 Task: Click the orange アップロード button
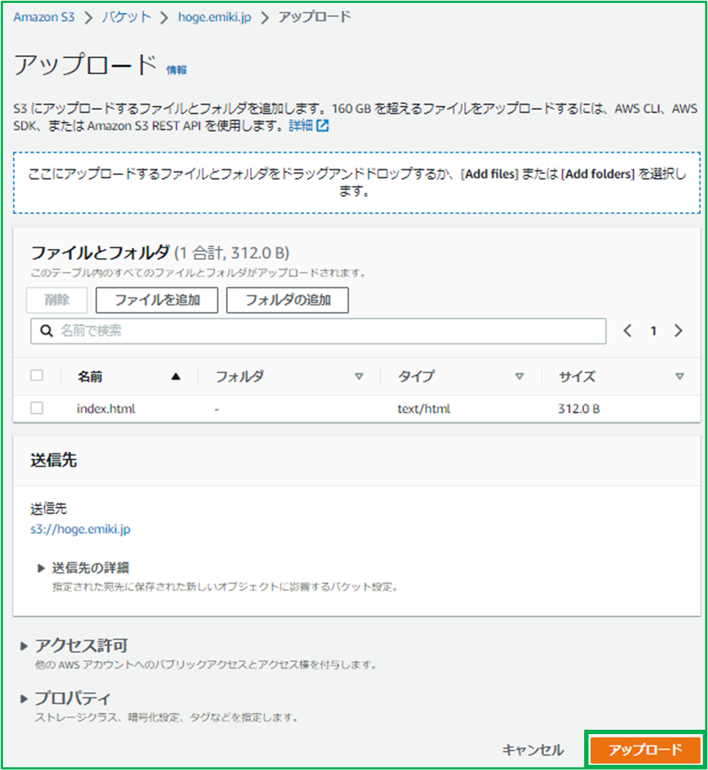coord(645,750)
